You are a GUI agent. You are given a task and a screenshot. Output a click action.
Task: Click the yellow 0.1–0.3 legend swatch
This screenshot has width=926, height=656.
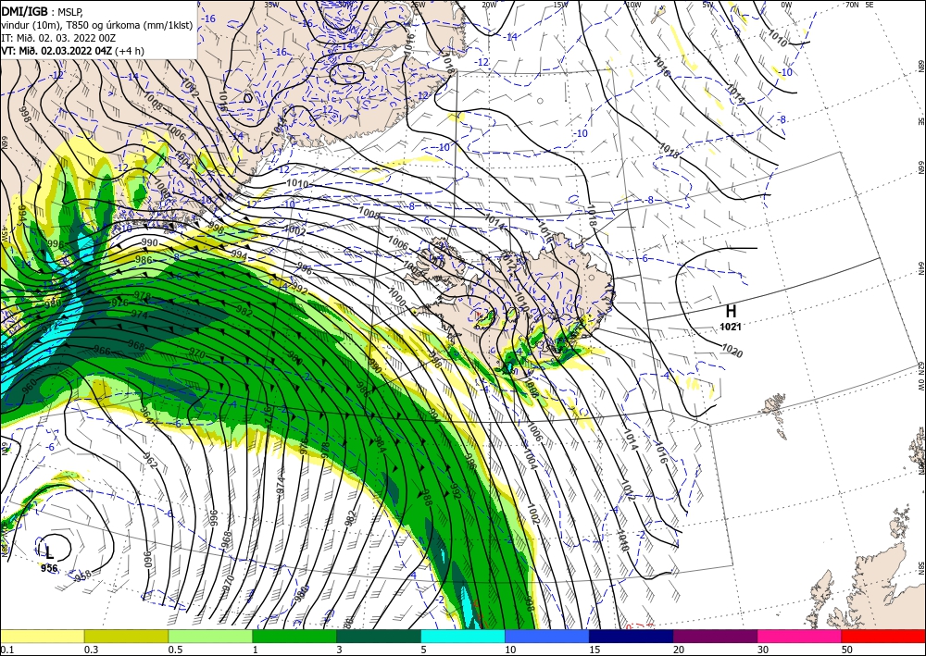[x=42, y=636]
